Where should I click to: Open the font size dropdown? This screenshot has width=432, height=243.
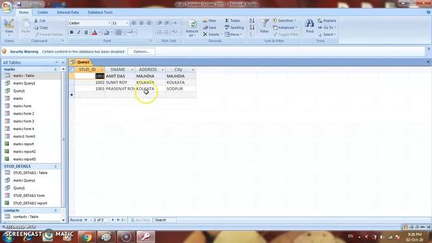click(x=127, y=23)
